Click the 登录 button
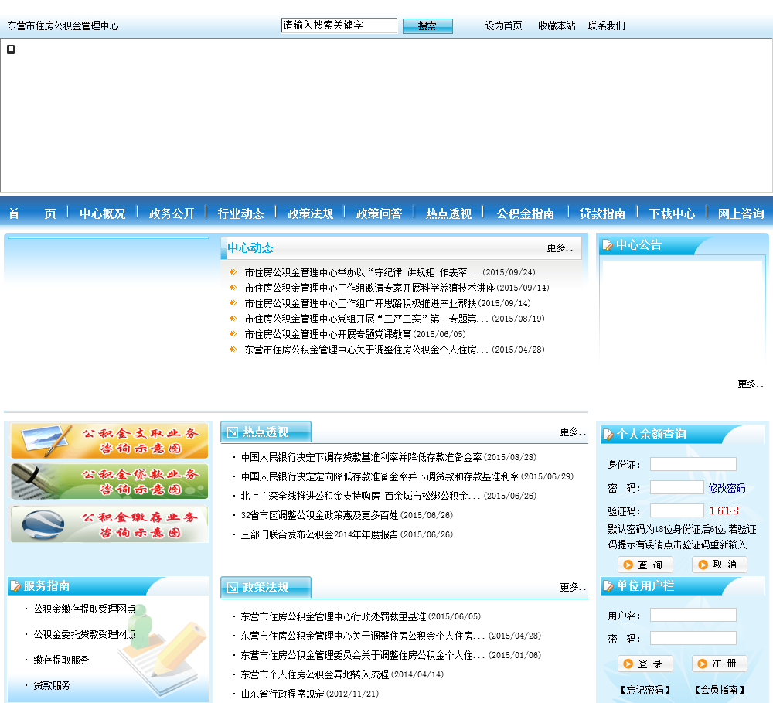 coord(645,664)
